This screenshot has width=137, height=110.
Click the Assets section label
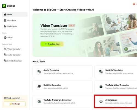pyautogui.click(x=4, y=33)
